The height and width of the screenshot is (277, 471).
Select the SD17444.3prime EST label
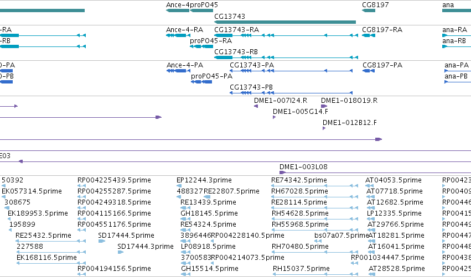click(146, 247)
